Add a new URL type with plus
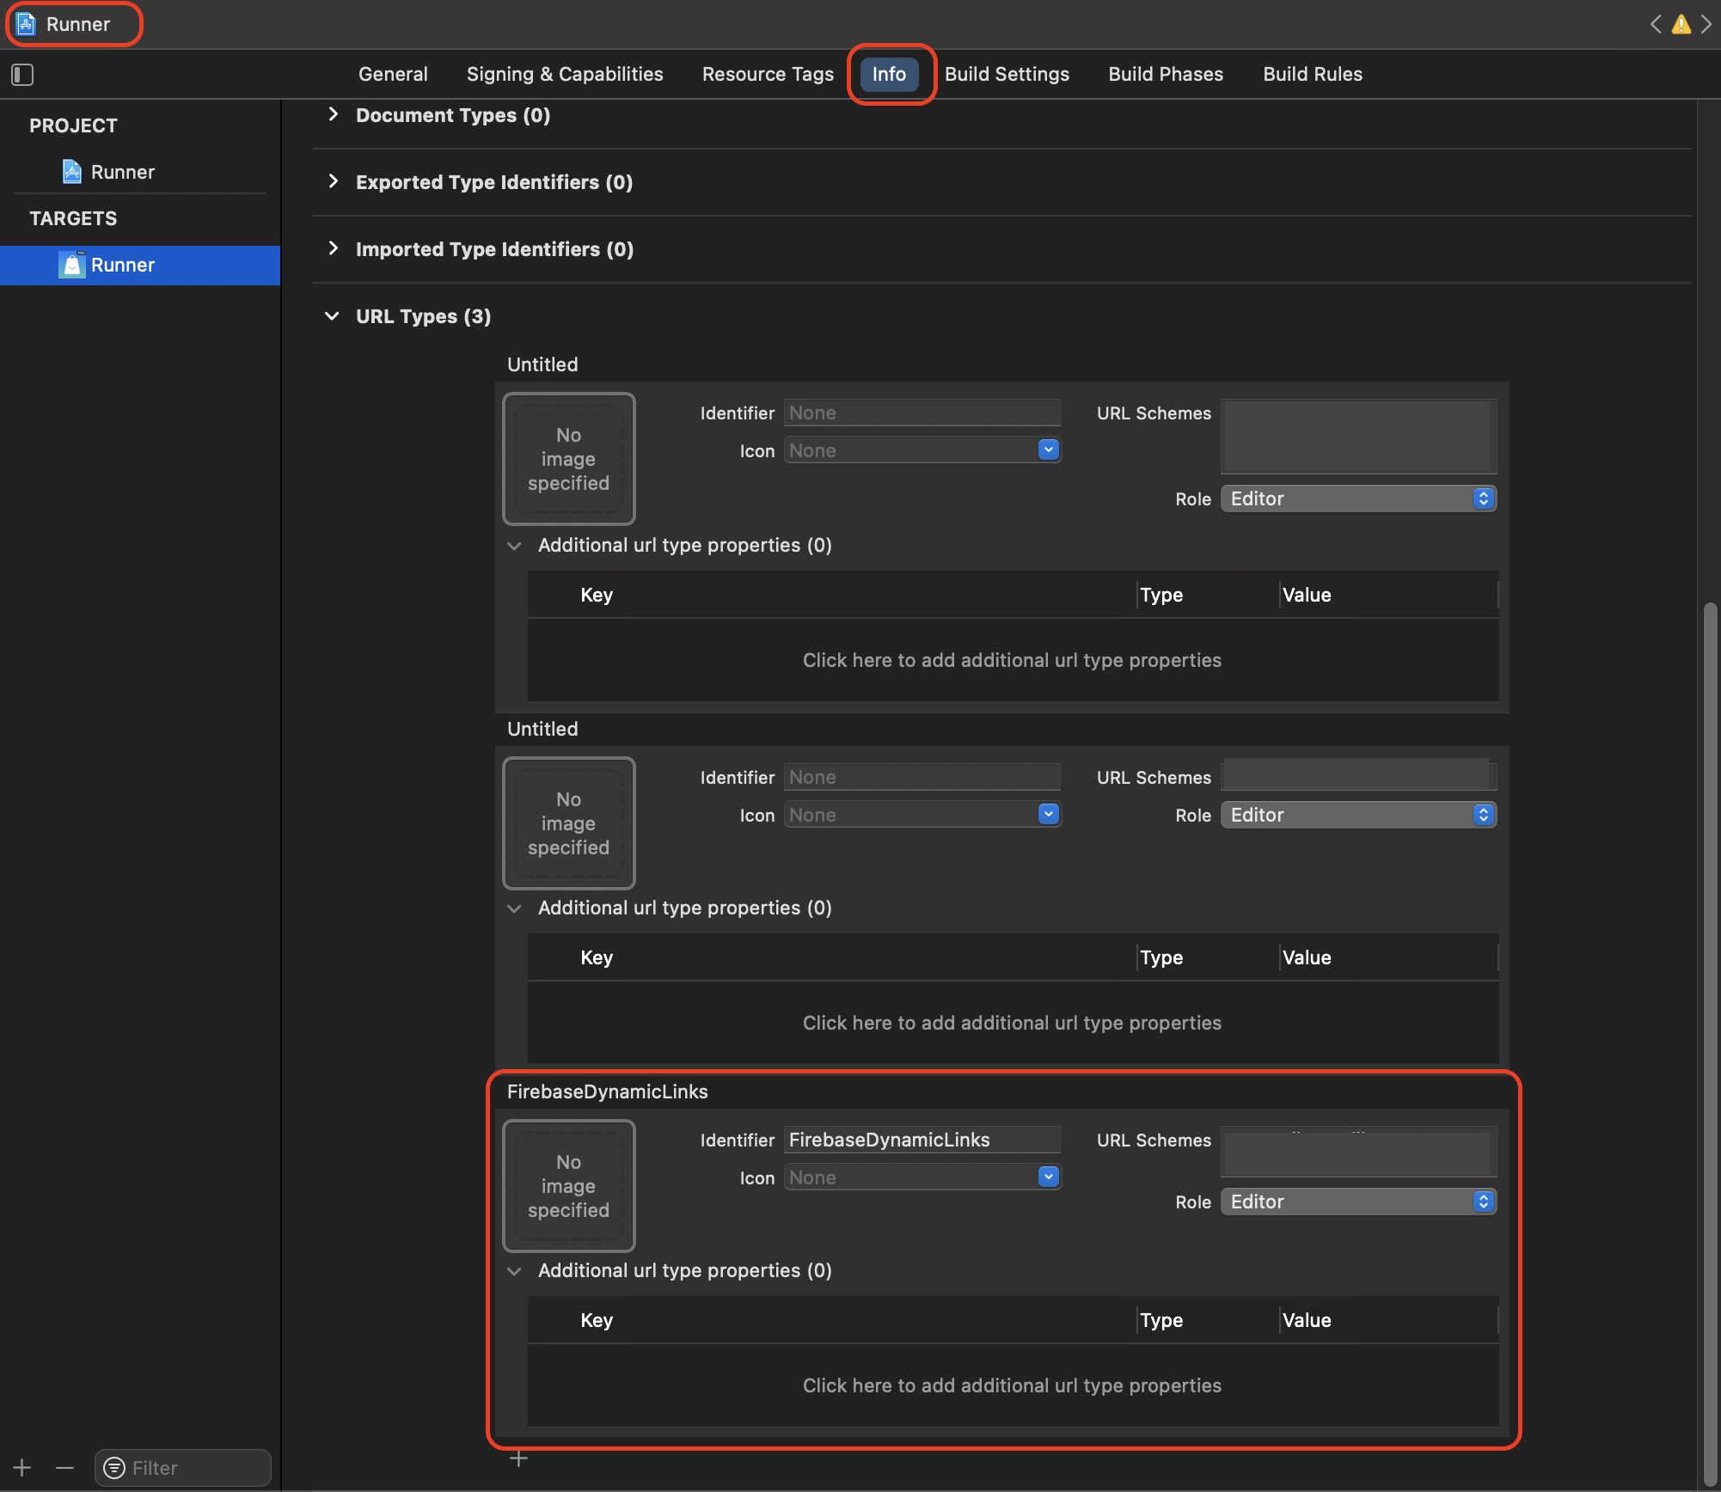The image size is (1721, 1492). coord(518,1458)
